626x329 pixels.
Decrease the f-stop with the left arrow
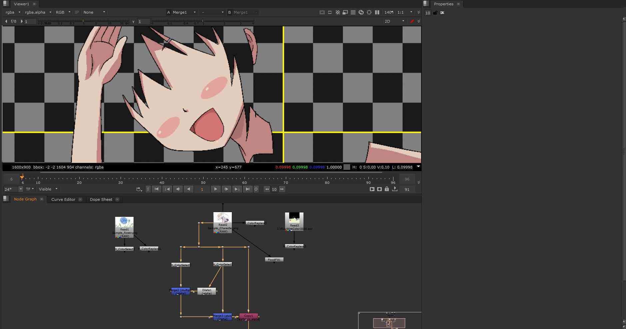pos(6,21)
